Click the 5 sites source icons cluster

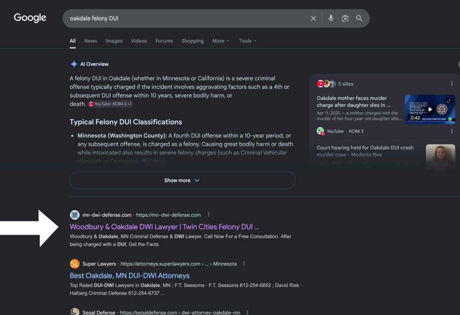pyautogui.click(x=326, y=84)
